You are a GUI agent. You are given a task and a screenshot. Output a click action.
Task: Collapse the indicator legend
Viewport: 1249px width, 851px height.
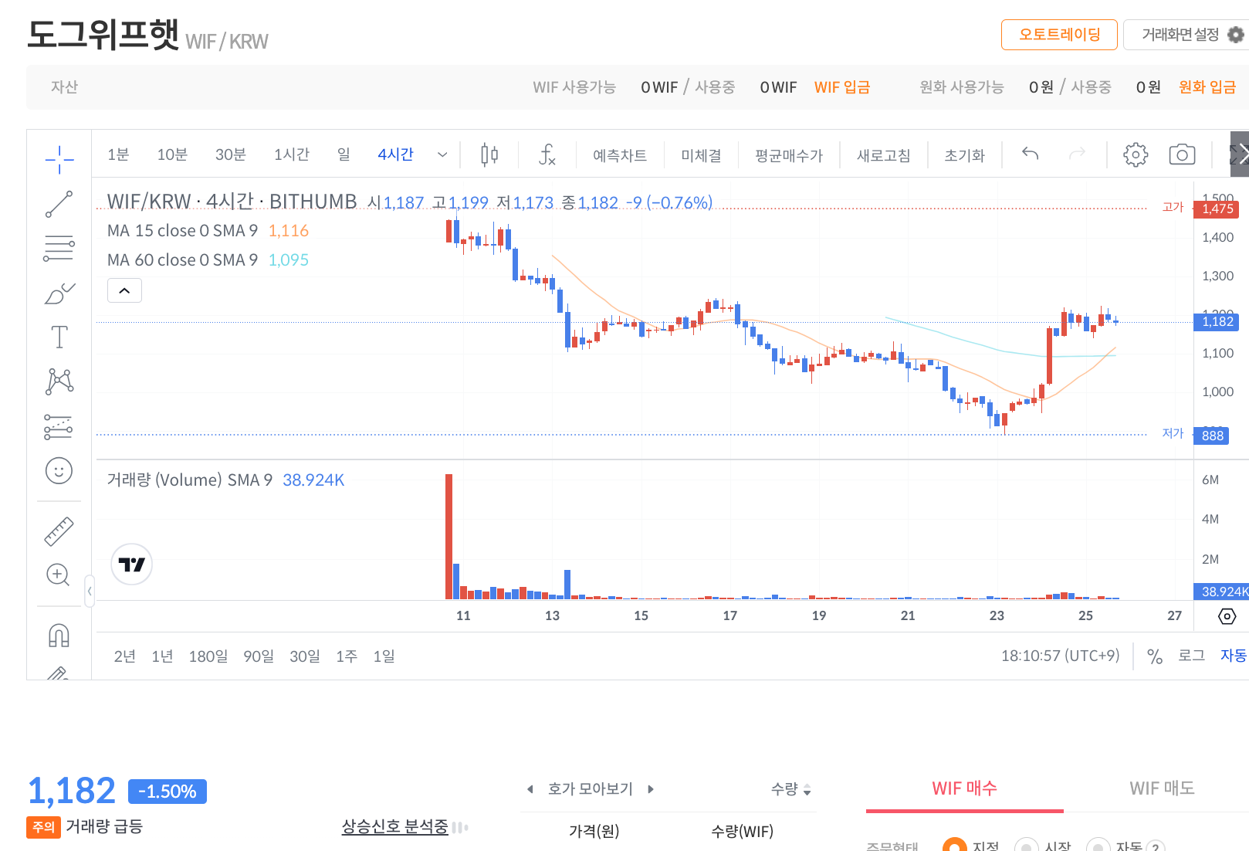click(124, 290)
